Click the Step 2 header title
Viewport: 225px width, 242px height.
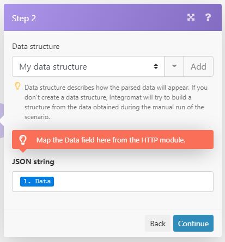(x=24, y=18)
